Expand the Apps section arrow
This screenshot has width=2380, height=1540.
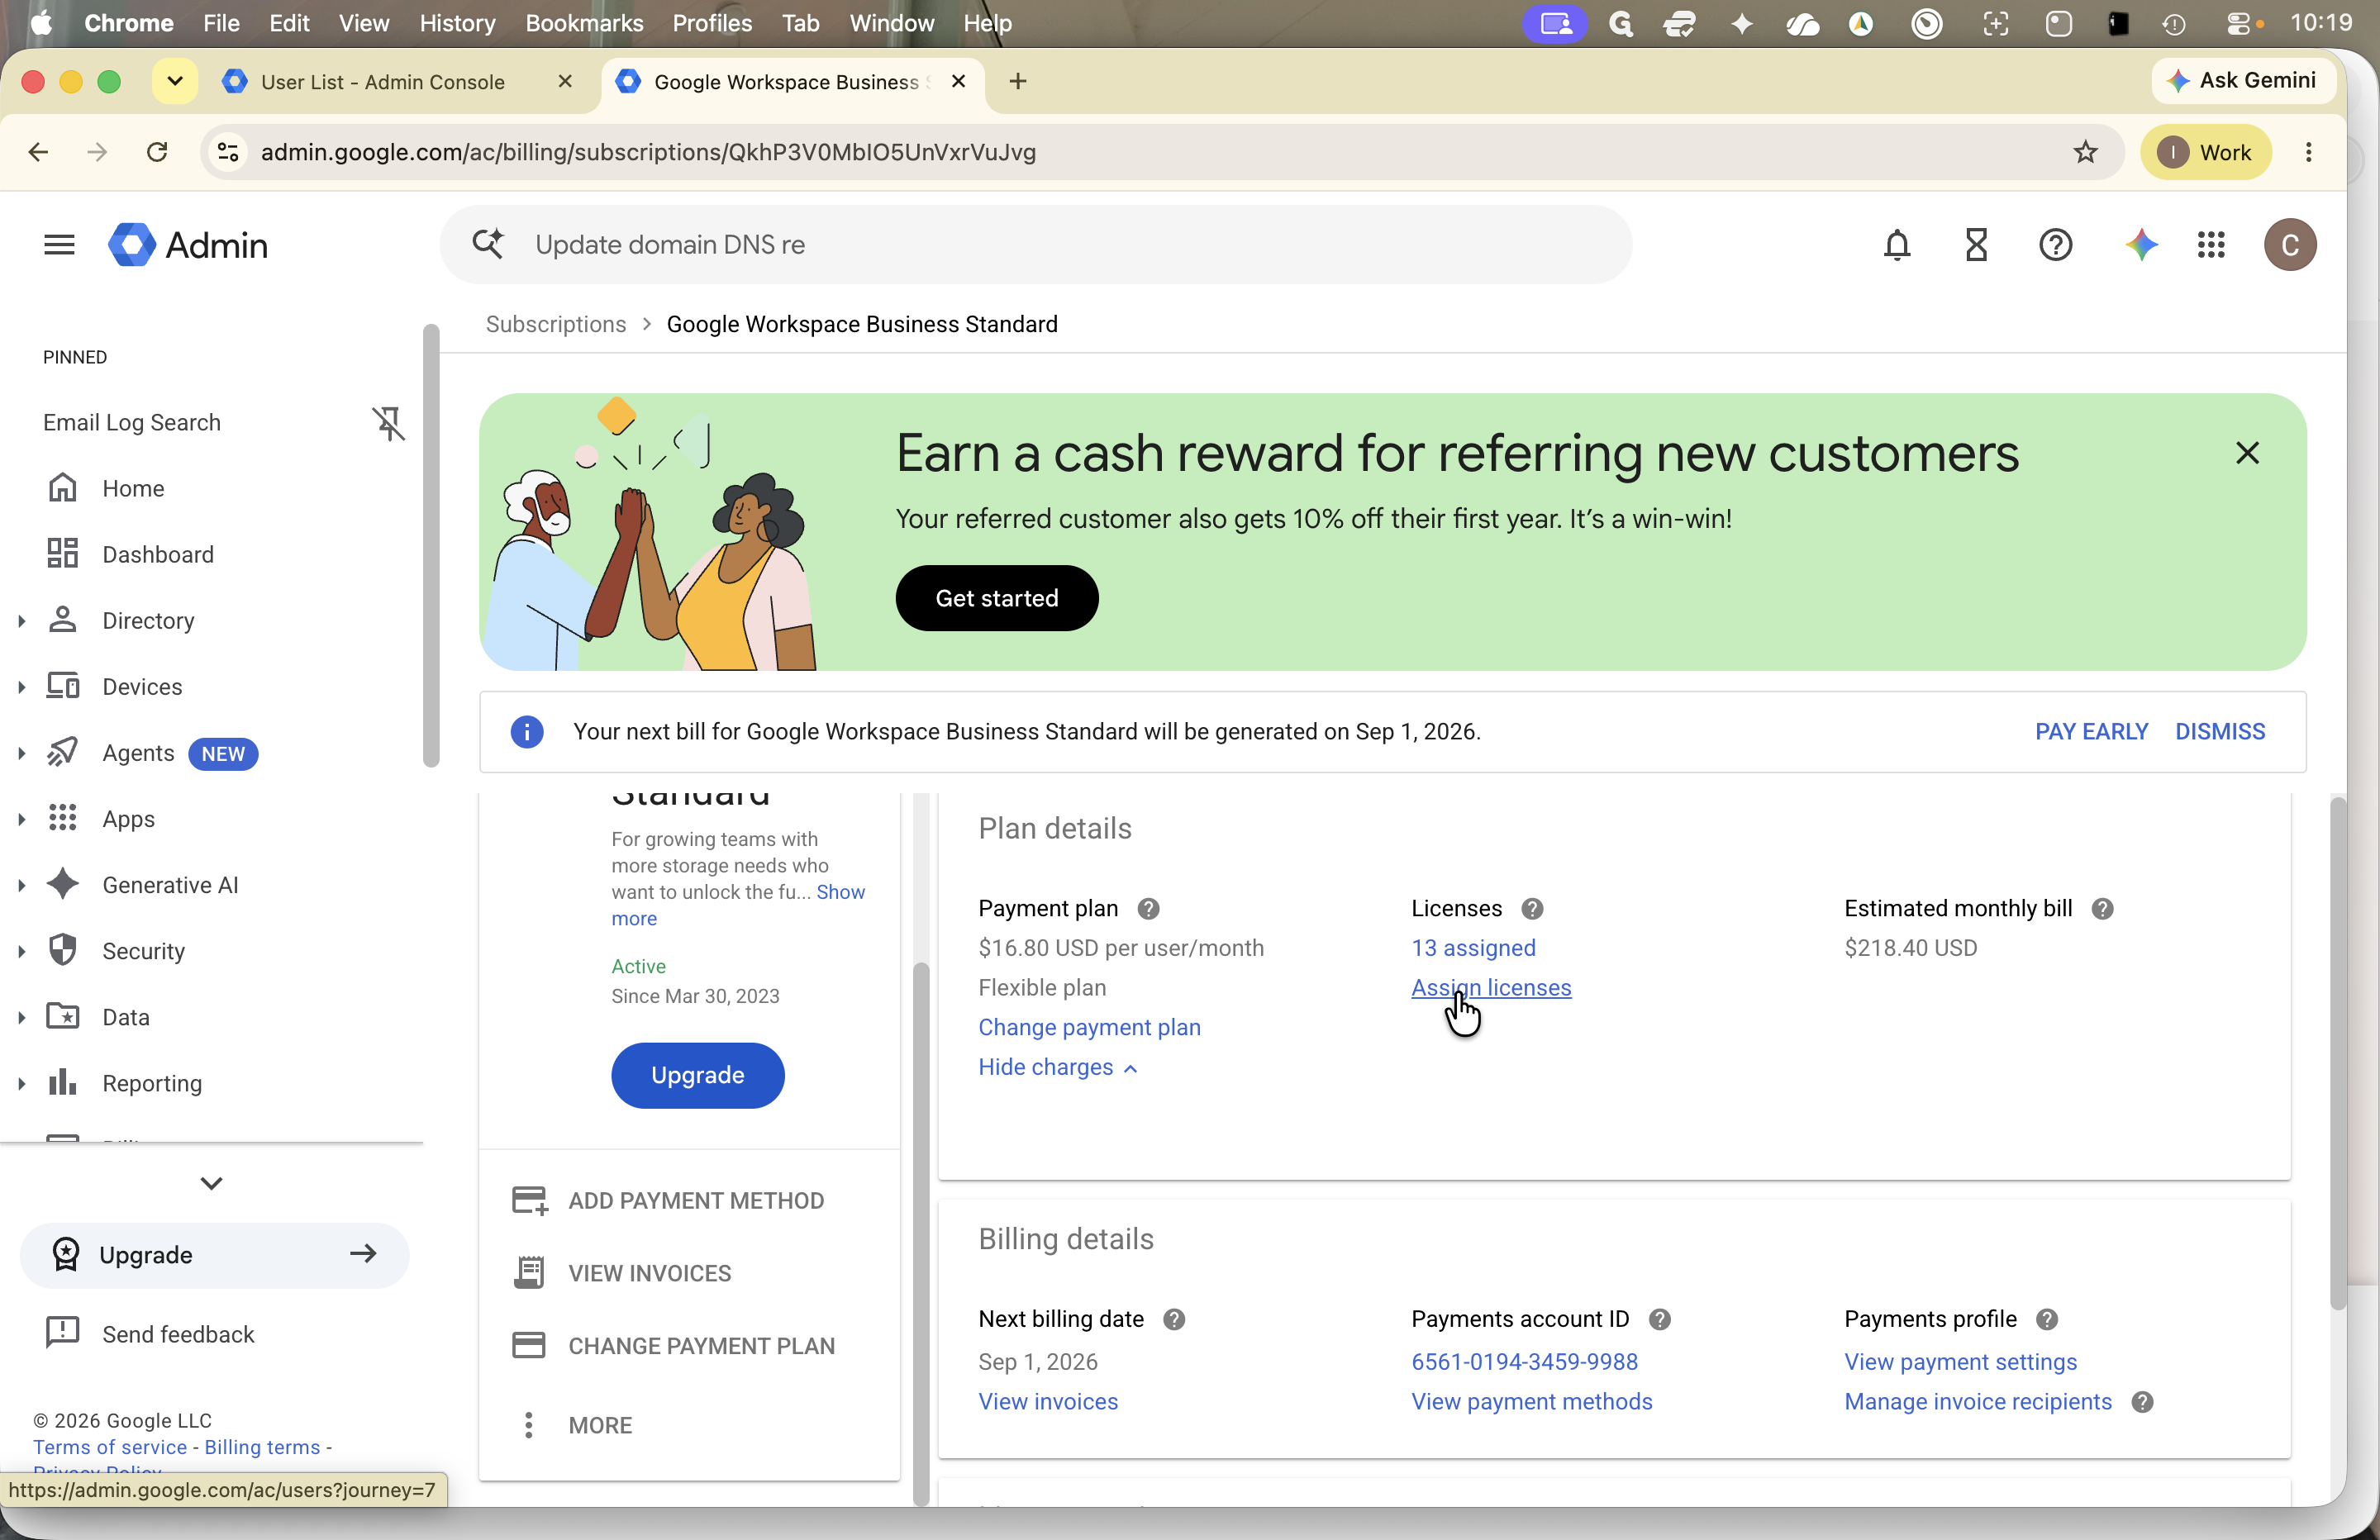[x=21, y=819]
